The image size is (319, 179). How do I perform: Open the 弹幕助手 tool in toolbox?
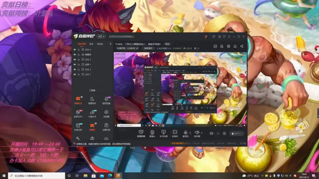[x=78, y=100]
